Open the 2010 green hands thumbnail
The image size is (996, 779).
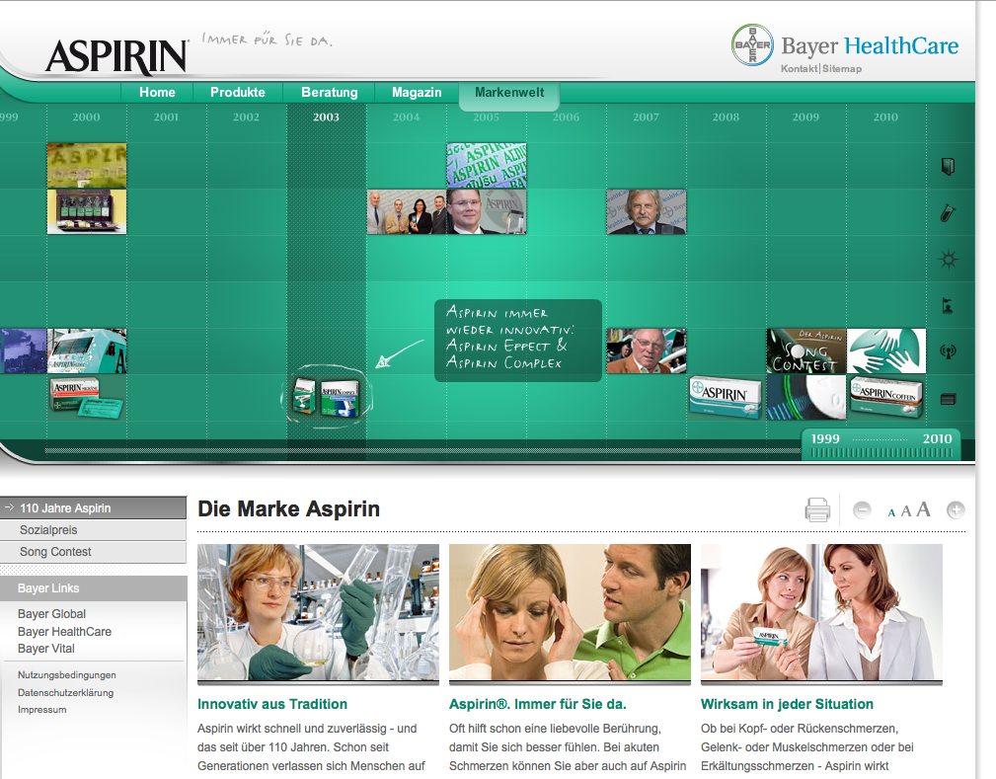[886, 351]
